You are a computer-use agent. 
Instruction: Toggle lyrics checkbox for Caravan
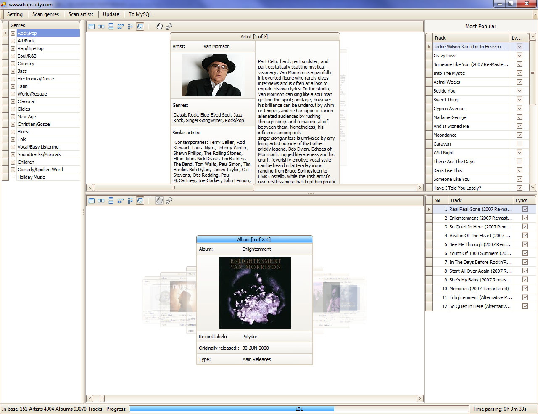[520, 144]
